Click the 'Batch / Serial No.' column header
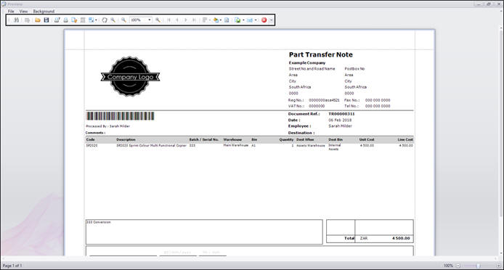 tap(204, 140)
